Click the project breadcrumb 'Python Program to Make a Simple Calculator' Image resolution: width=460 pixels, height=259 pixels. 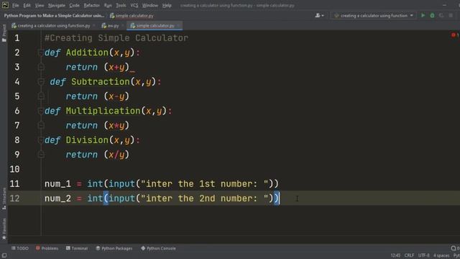pyautogui.click(x=54, y=16)
